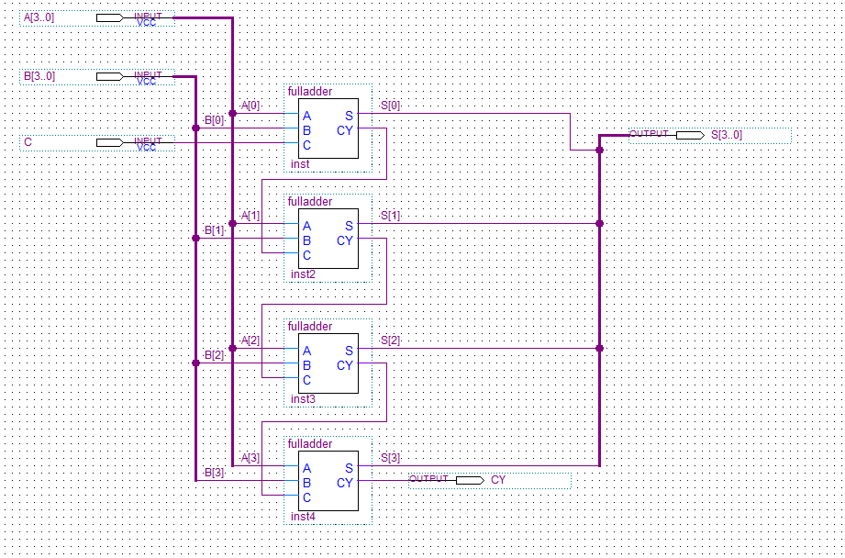Click the A[3..0] pin name label
Viewport: 845px width, 558px height.
pyautogui.click(x=39, y=17)
